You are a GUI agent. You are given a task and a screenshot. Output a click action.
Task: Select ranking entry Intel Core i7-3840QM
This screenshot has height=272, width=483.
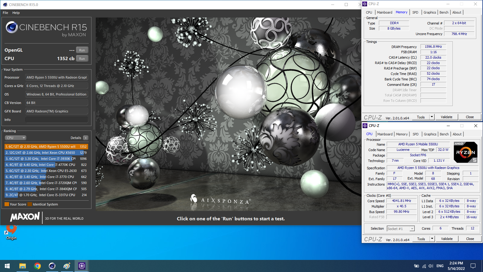point(46,189)
